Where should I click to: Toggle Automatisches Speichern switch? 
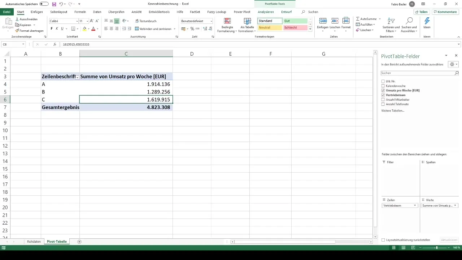44,4
